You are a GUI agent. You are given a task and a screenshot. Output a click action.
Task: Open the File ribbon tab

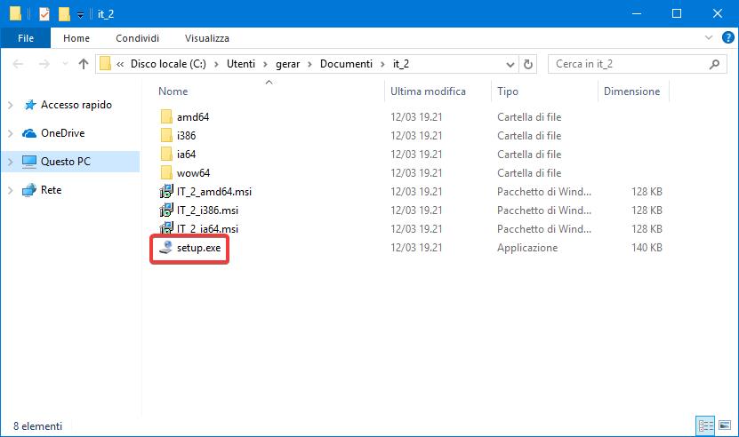point(26,38)
